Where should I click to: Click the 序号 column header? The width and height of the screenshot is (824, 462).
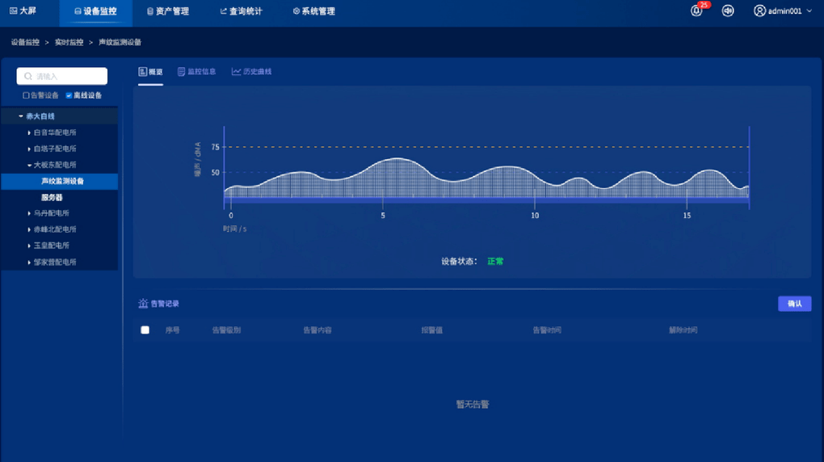pos(172,330)
